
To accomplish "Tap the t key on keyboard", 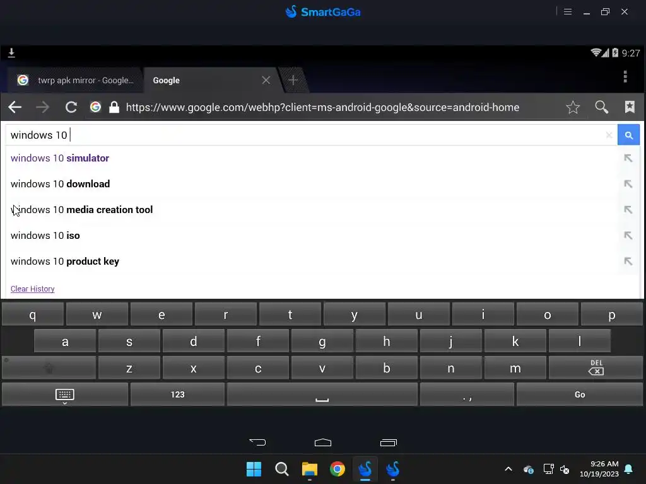I will (x=290, y=315).
